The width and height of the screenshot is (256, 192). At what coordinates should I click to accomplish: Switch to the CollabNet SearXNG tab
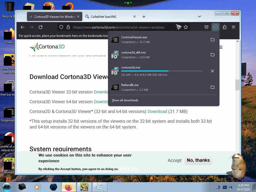click(110, 16)
